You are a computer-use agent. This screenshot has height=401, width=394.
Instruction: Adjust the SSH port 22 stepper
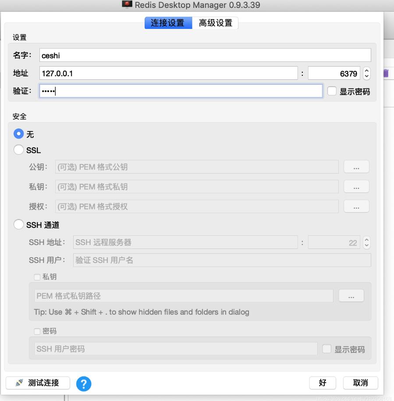(367, 242)
